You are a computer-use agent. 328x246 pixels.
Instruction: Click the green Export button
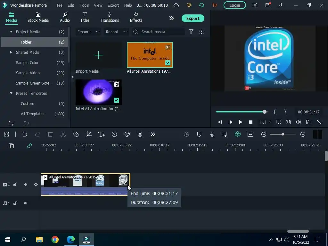click(x=193, y=18)
